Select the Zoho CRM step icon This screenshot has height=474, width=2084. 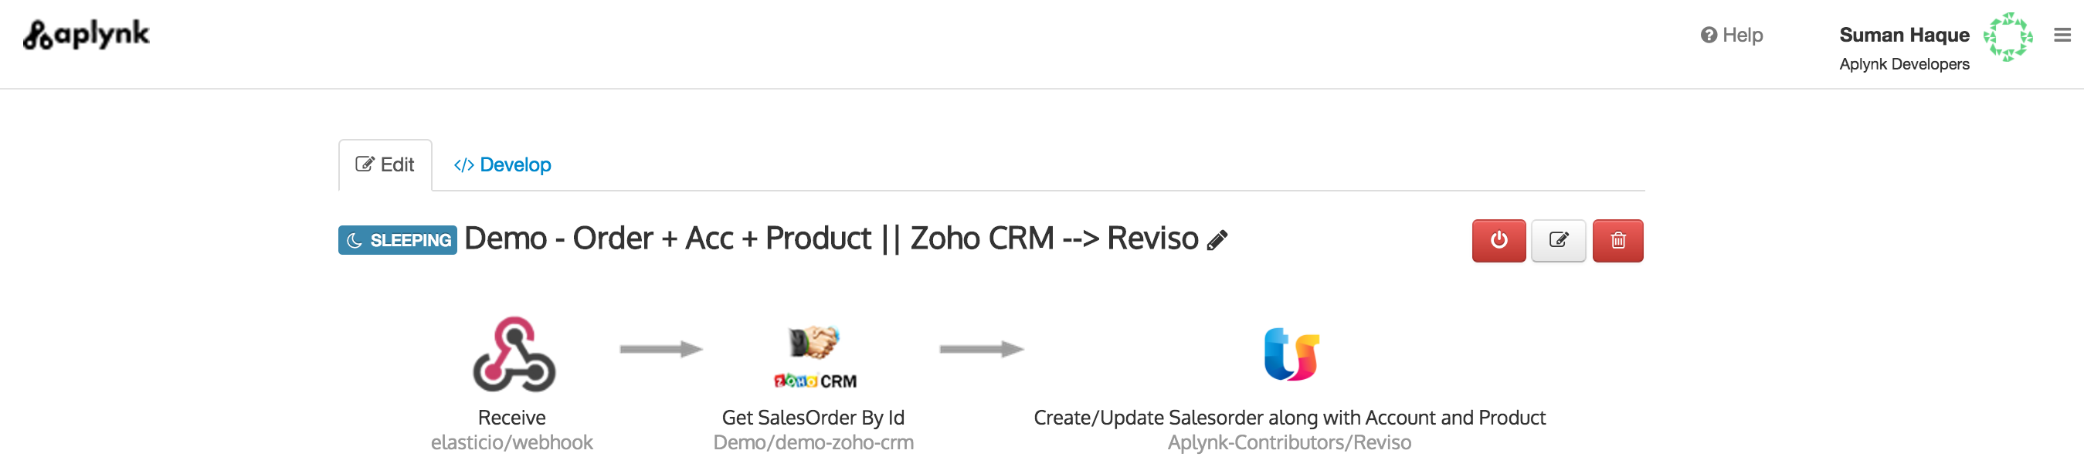pyautogui.click(x=814, y=356)
